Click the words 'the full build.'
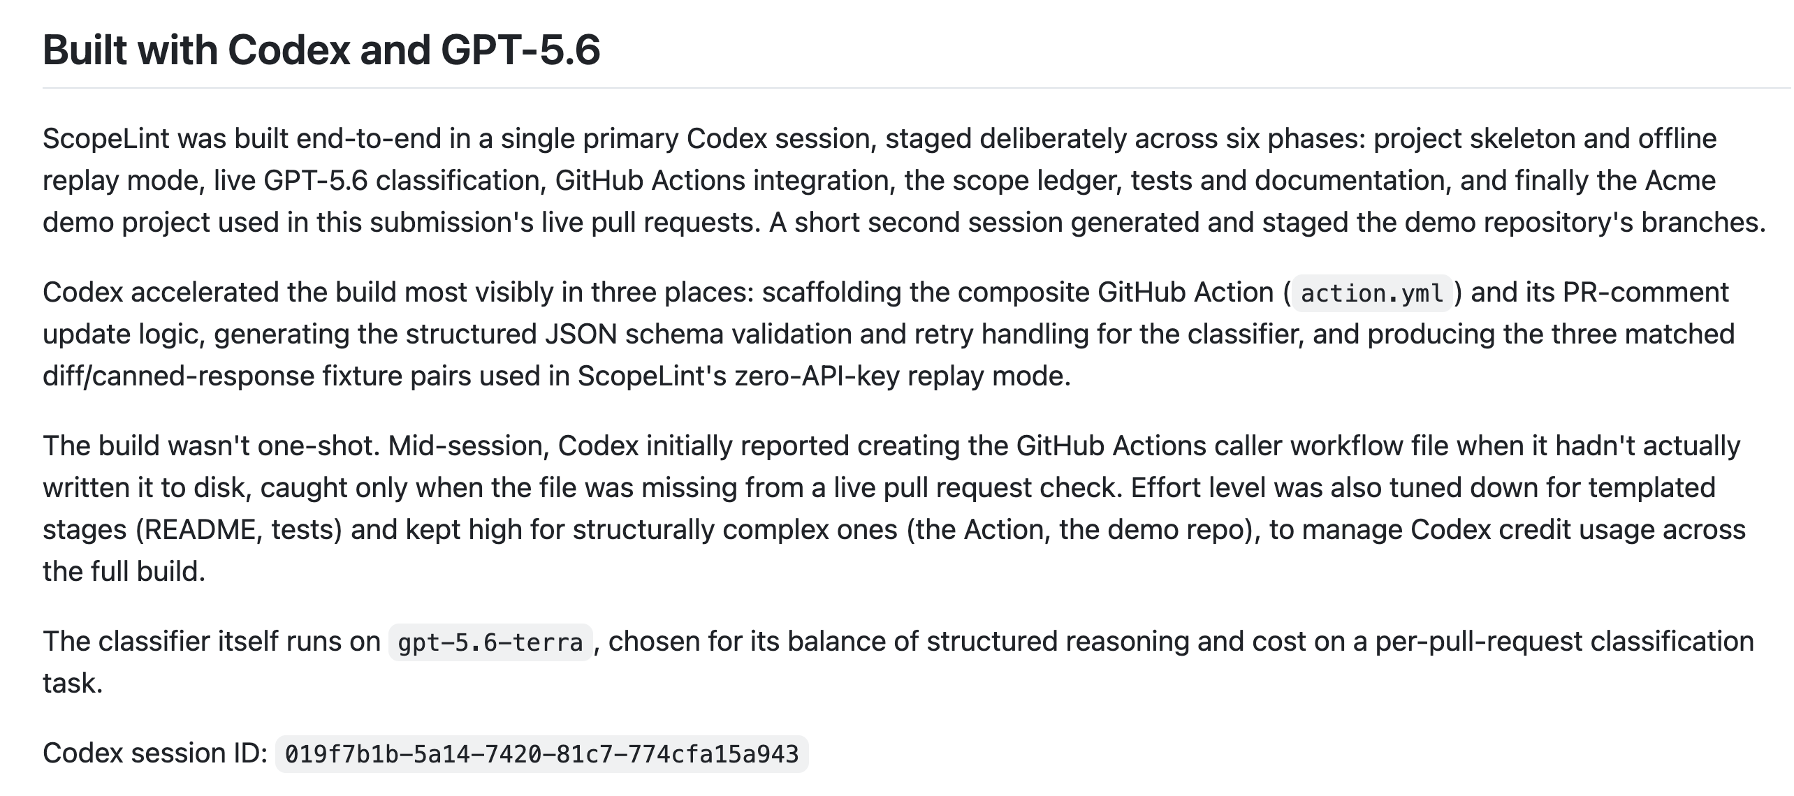The image size is (1794, 796). tap(124, 572)
